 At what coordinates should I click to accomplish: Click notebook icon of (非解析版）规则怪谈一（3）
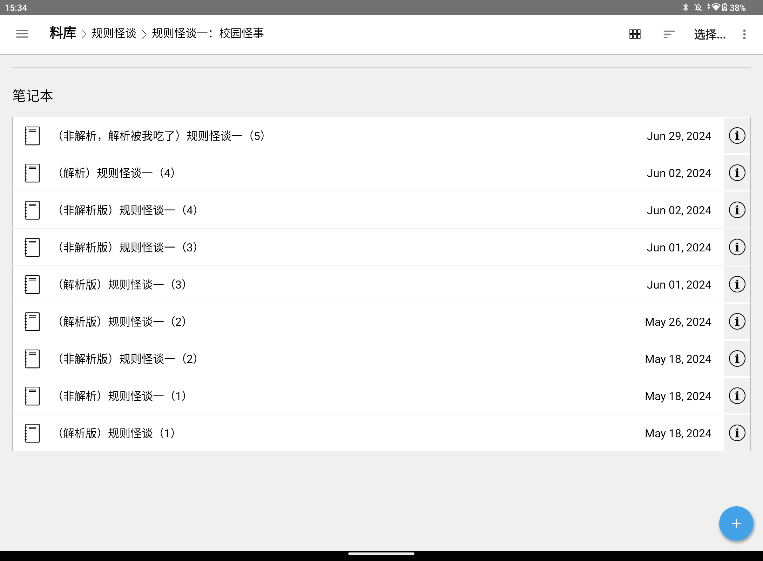coord(32,247)
